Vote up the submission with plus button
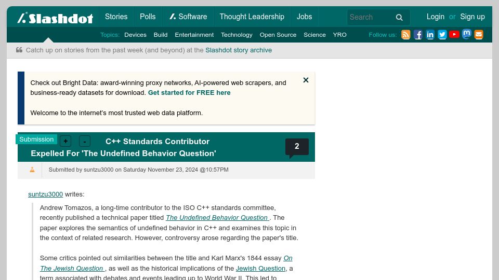This screenshot has width=499, height=280. pyautogui.click(x=65, y=141)
